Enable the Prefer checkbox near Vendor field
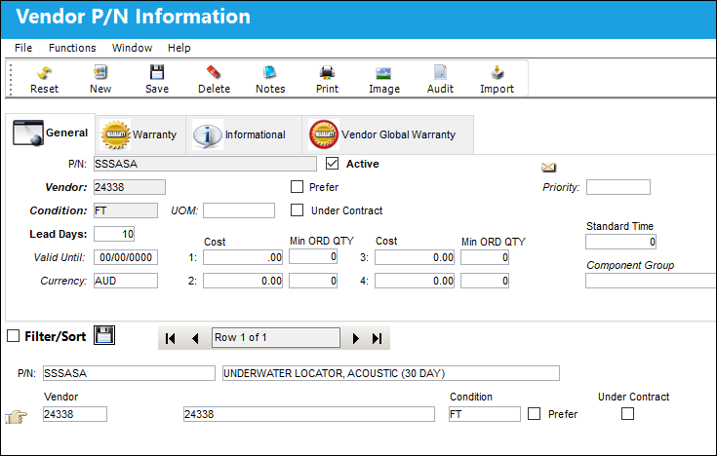 [297, 187]
